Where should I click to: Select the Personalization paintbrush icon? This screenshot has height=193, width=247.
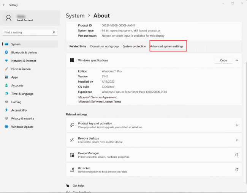coord(6,69)
